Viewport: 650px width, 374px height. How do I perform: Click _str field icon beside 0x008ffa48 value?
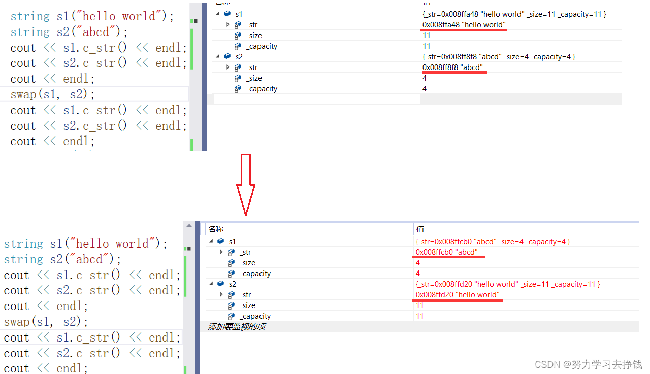[238, 25]
